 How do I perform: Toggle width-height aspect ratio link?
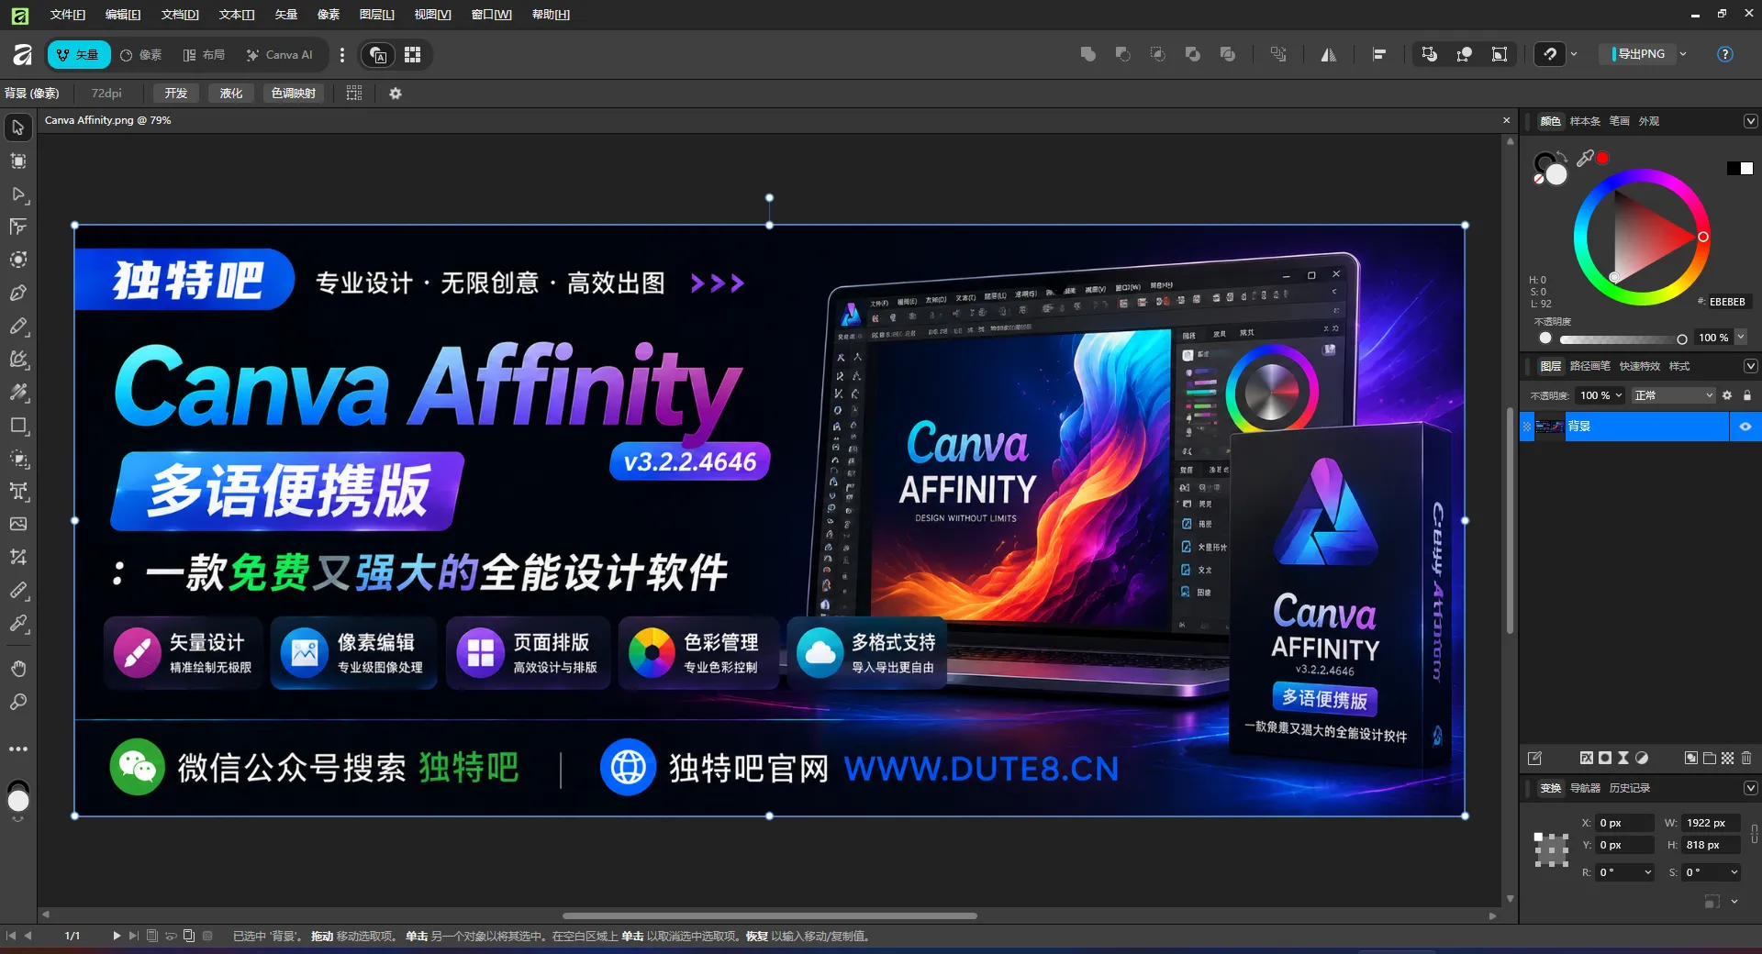[1754, 834]
